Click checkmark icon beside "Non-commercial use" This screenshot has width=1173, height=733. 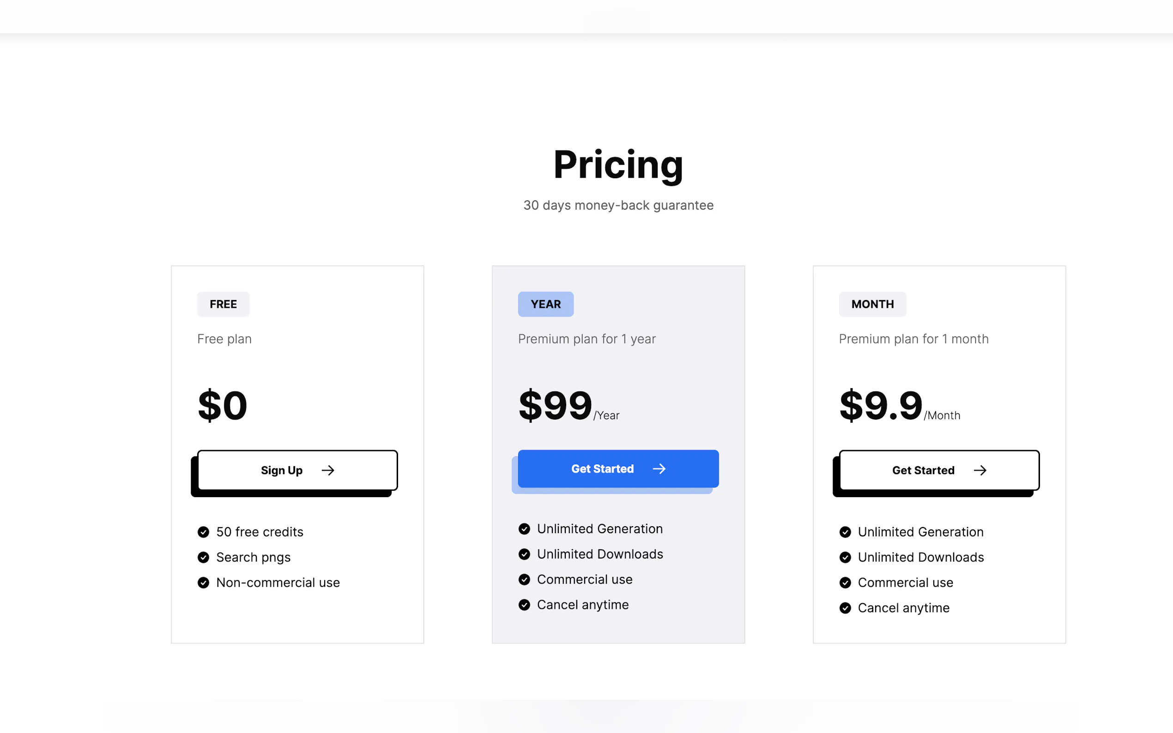(204, 583)
